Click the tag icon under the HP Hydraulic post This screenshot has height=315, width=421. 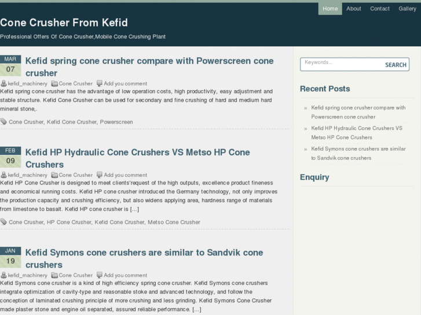coord(3,222)
